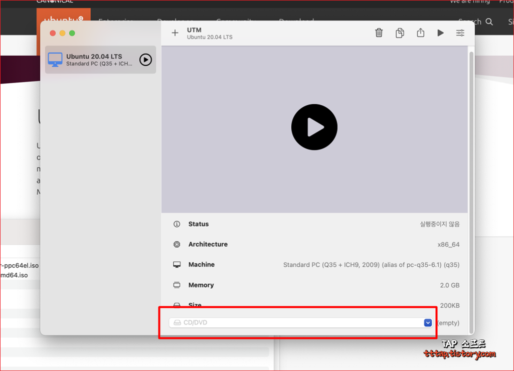Image resolution: width=514 pixels, height=371 pixels.
Task: Click the 실행중이지 않음 status value
Action: point(440,224)
